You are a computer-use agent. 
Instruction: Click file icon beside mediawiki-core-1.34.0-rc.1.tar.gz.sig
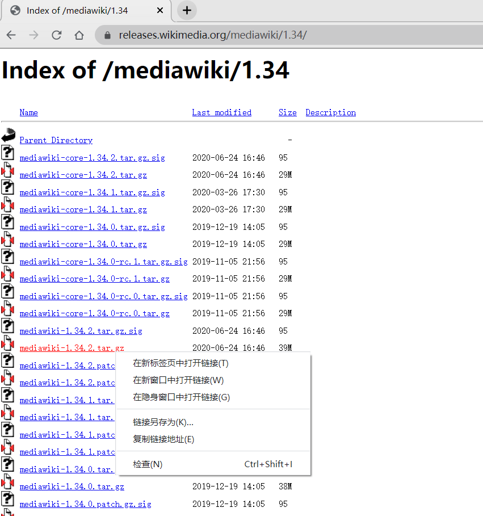7,257
